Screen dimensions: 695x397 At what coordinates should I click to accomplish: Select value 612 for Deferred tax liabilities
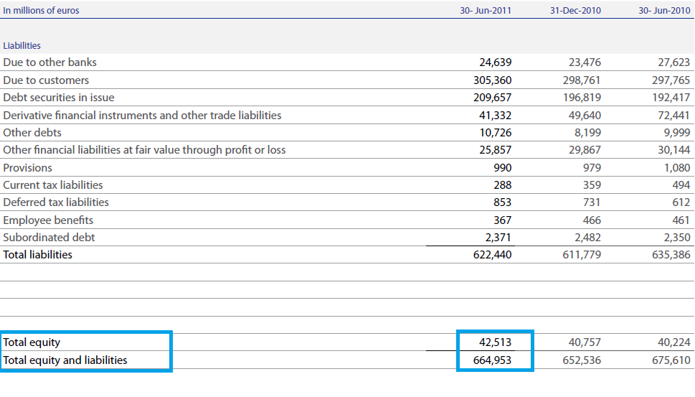681,202
